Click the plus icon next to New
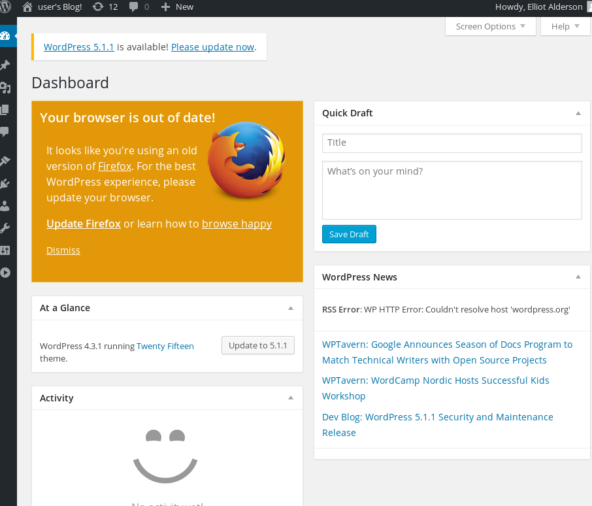 [x=165, y=7]
